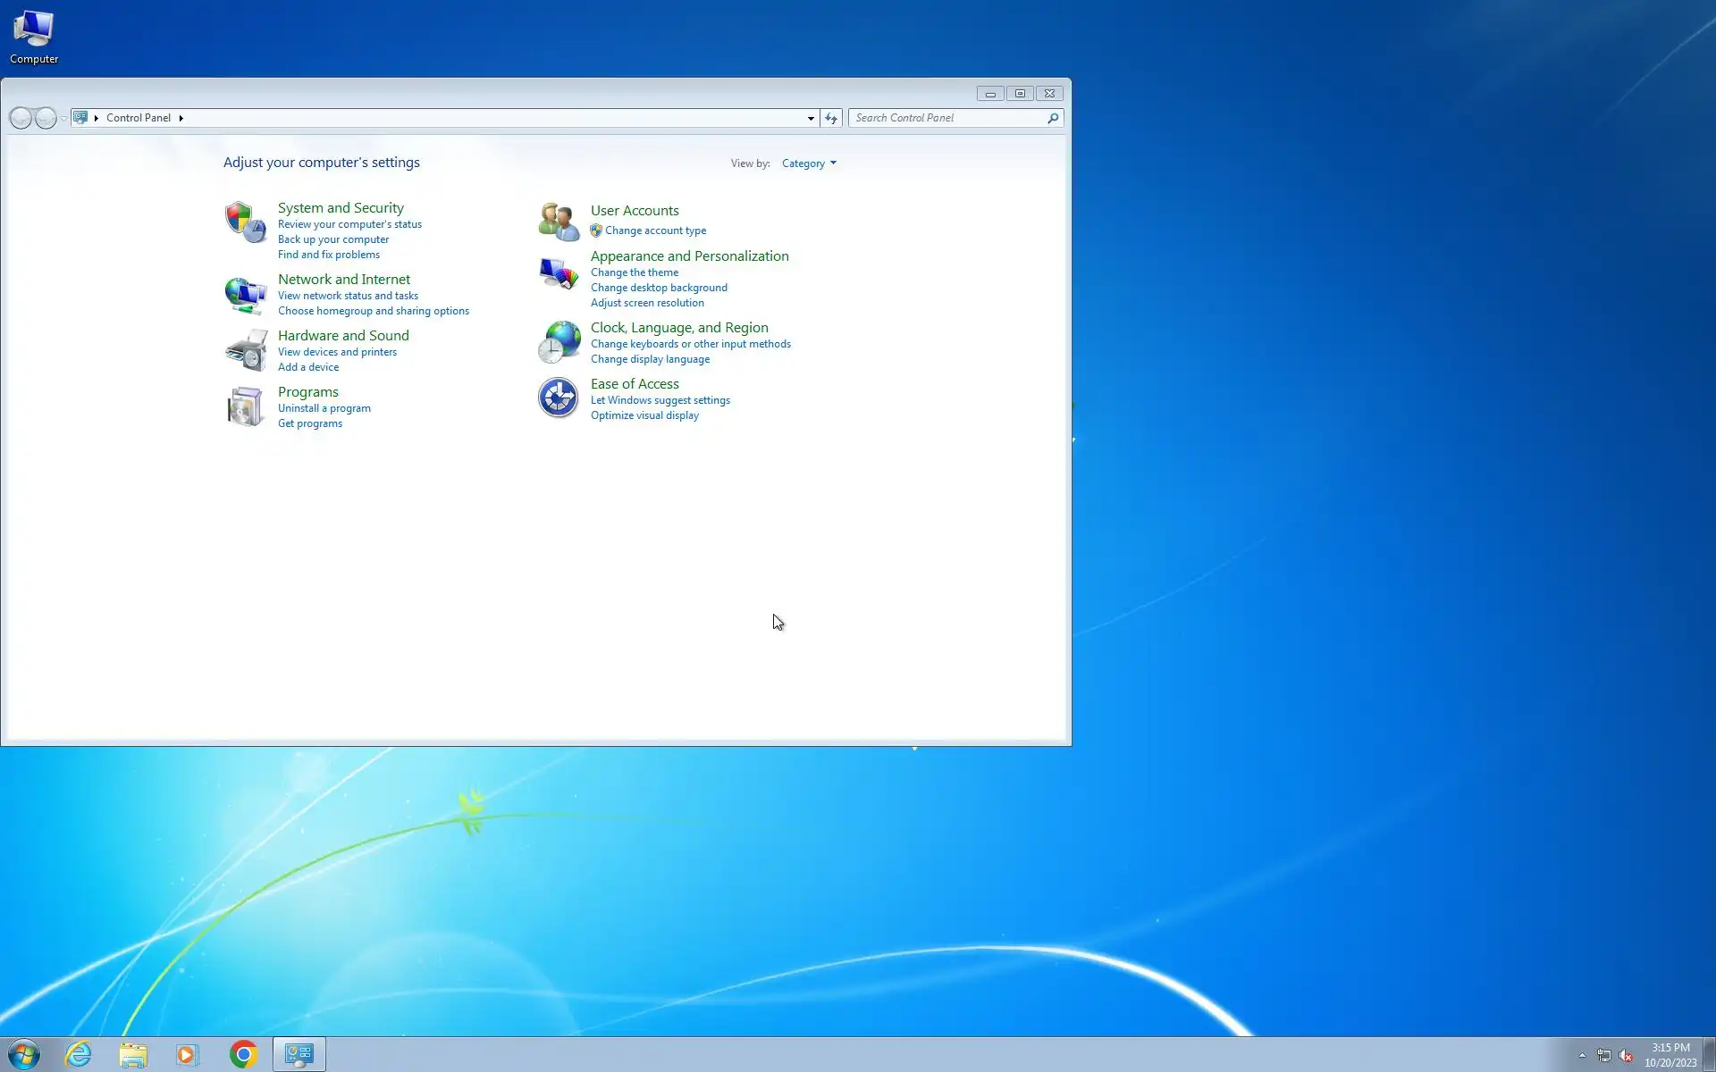This screenshot has width=1716, height=1072.
Task: Click the Ease of Access icon
Action: (559, 398)
